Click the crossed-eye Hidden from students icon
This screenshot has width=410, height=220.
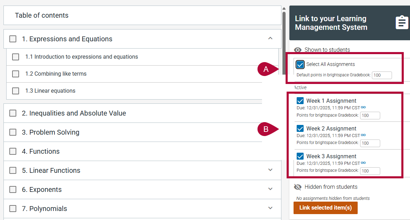click(298, 187)
